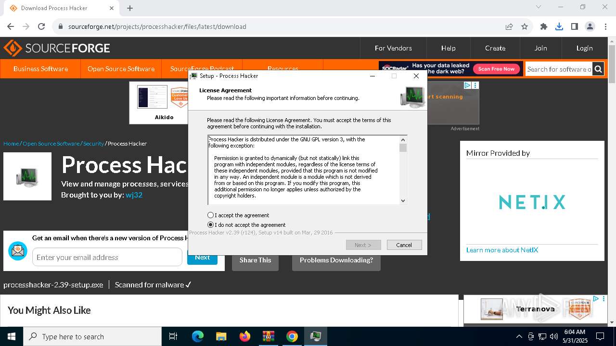Open Firefox from taskbar
The width and height of the screenshot is (616, 346).
tap(245, 336)
